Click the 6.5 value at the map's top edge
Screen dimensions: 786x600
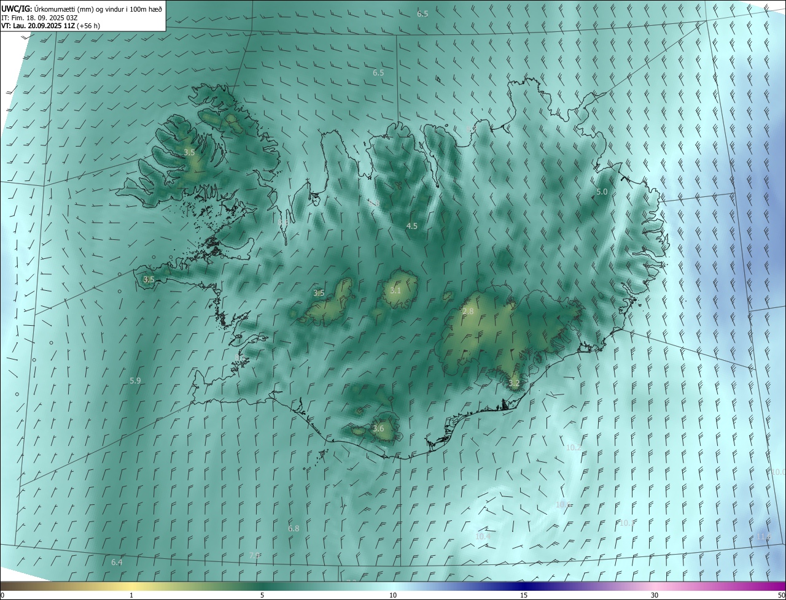coord(422,13)
